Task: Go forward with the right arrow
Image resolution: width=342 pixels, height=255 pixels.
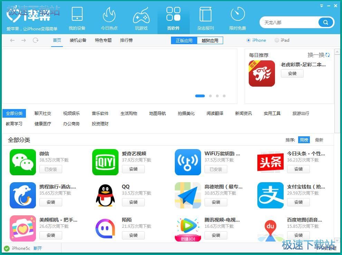Action: (x=23, y=40)
